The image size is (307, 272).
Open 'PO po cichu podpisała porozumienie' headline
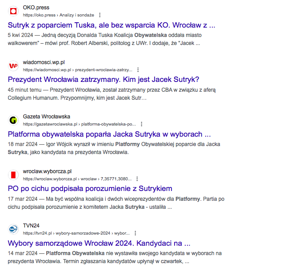tap(90, 189)
